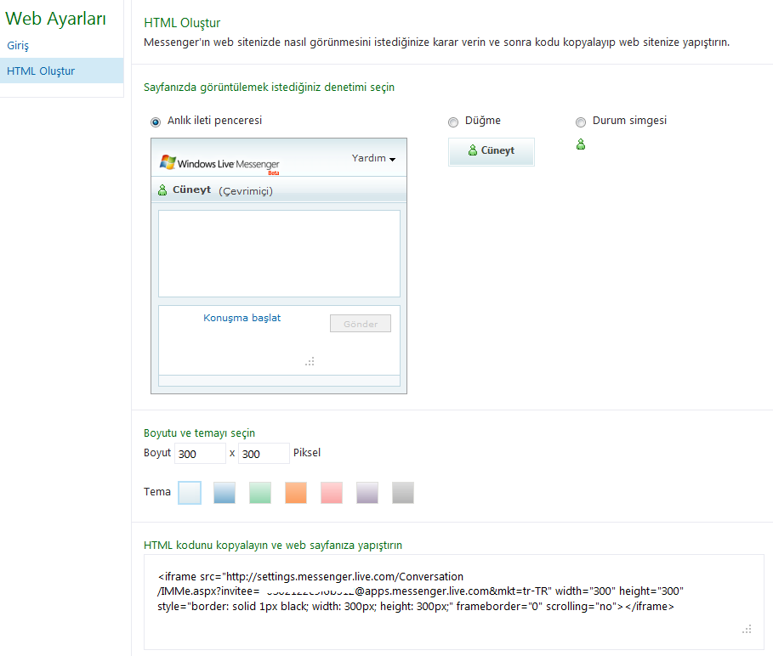
Task: Click the green person icon under Durum simgesi
Action: (x=581, y=144)
